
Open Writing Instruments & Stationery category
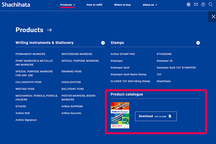[45, 43]
